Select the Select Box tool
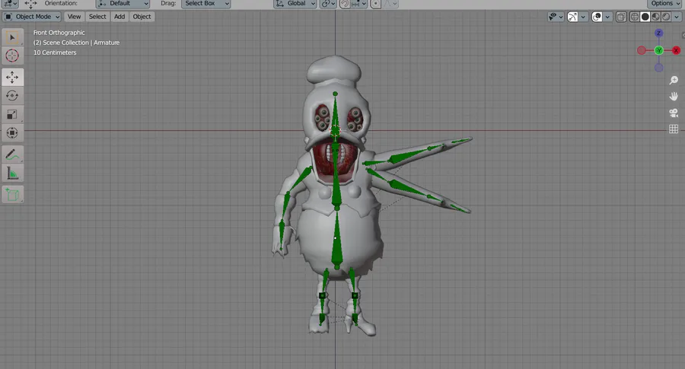This screenshot has width=685, height=369. click(x=12, y=37)
